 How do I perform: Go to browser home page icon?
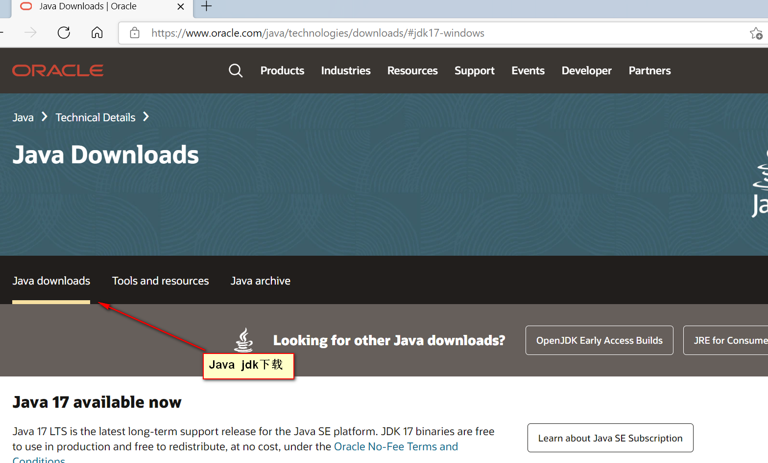tap(97, 33)
